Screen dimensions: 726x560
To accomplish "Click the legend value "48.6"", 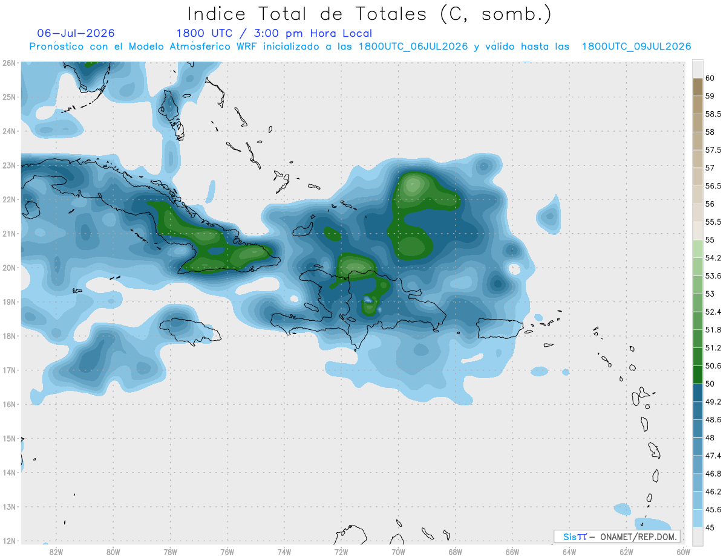I will pos(713,420).
